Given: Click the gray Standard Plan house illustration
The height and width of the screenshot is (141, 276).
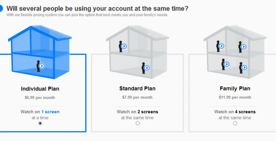Looking at the screenshot, I should [138, 52].
